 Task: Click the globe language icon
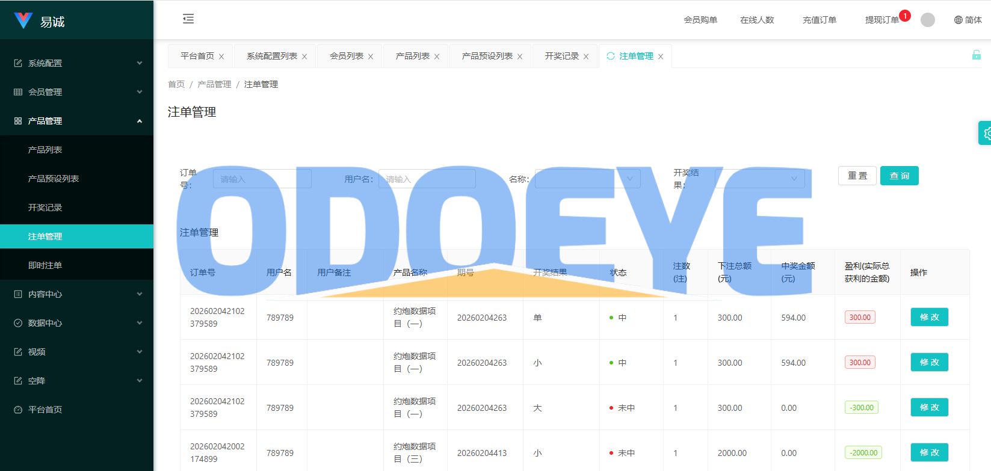tap(959, 20)
